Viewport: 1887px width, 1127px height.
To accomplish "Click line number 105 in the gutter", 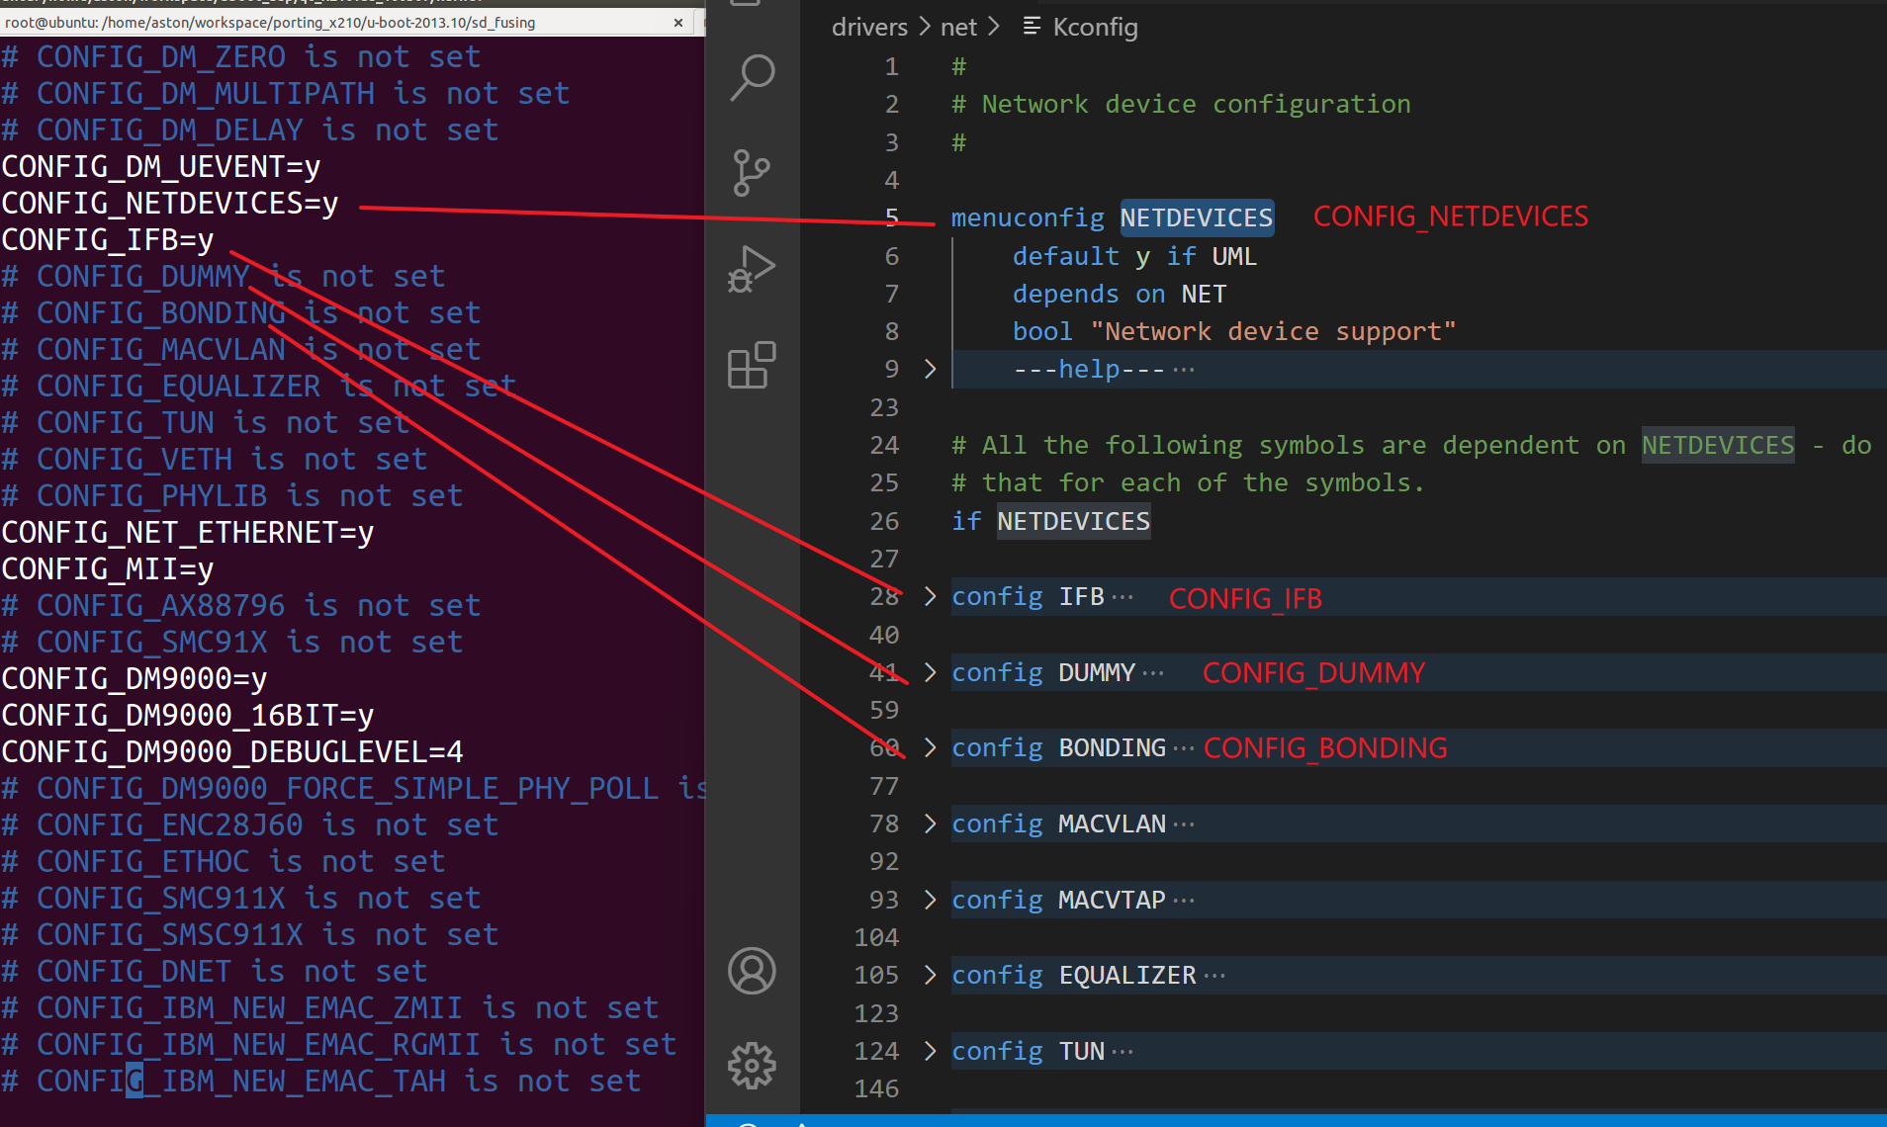I will point(876,975).
